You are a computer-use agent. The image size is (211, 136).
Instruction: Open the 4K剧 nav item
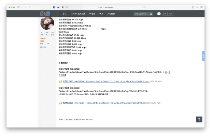(x=101, y=14)
